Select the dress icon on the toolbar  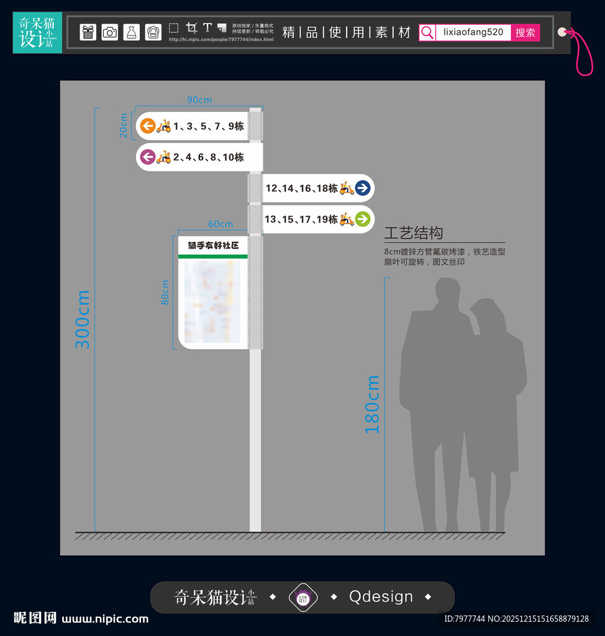131,32
